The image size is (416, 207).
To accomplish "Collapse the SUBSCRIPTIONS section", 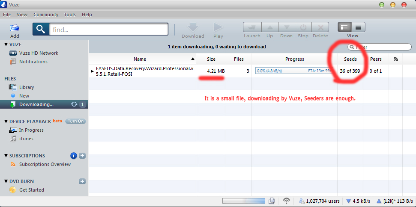I will tap(6, 156).
